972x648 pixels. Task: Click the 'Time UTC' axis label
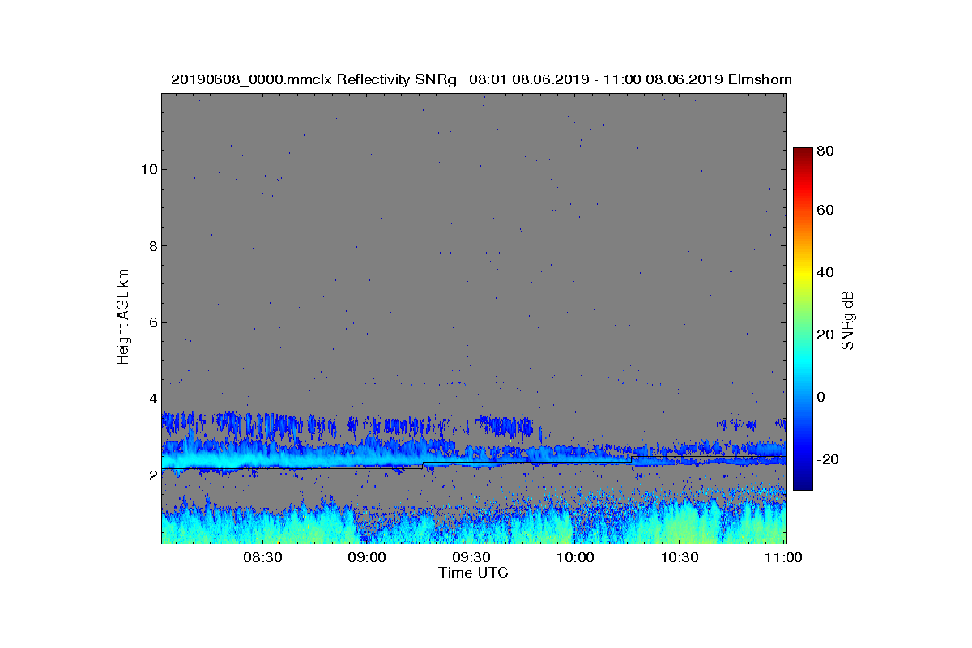(x=474, y=573)
